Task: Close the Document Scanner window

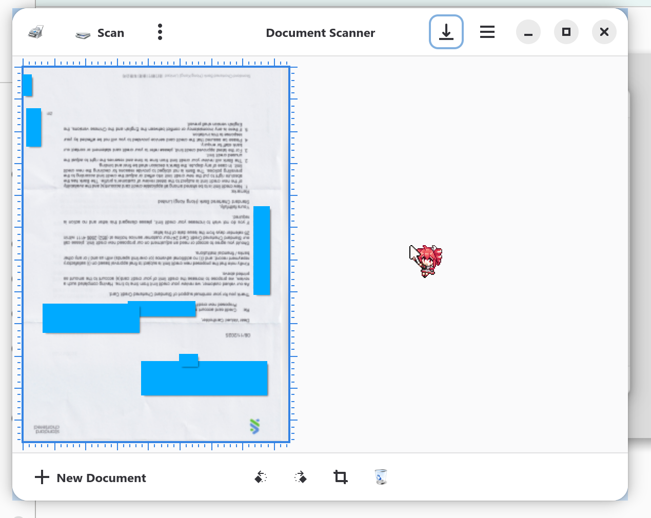Action: pyautogui.click(x=604, y=32)
